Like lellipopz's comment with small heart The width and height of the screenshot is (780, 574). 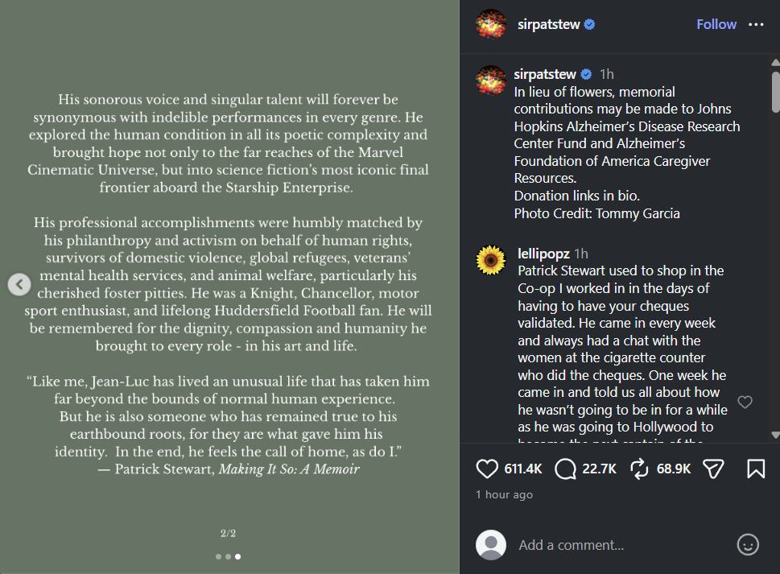click(745, 402)
